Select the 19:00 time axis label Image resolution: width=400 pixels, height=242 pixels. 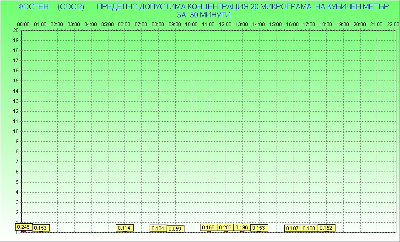[343, 25]
